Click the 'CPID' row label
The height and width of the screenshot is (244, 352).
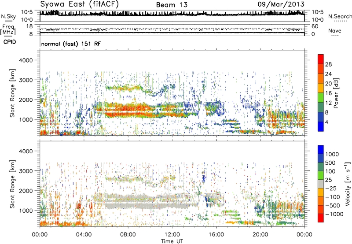(x=10, y=42)
